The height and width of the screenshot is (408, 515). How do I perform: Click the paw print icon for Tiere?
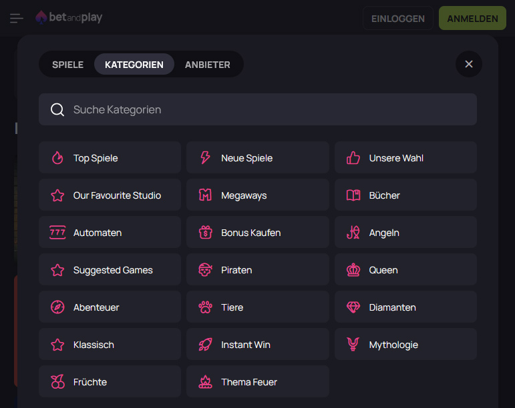pyautogui.click(x=205, y=307)
